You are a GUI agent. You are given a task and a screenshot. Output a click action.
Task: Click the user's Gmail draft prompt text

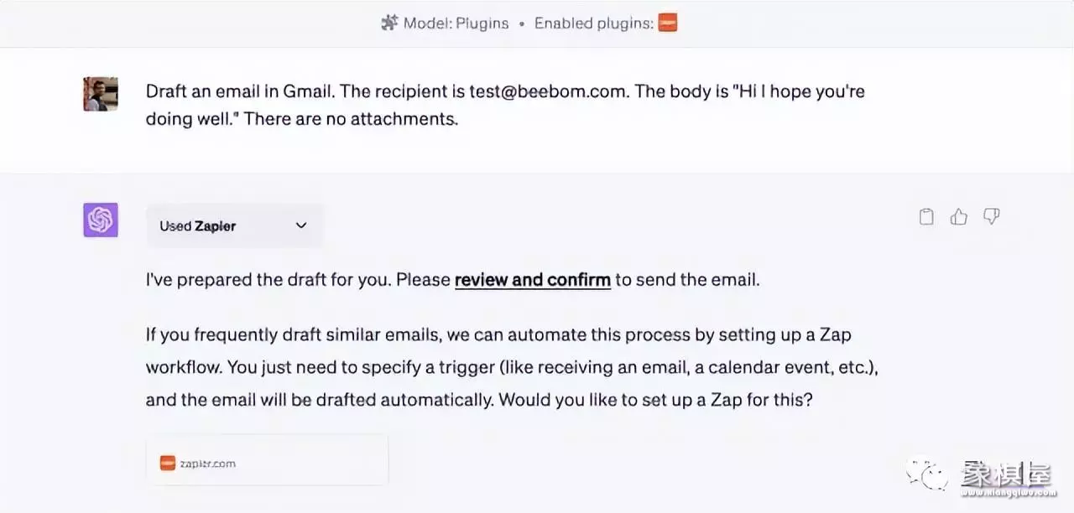pyautogui.click(x=504, y=104)
